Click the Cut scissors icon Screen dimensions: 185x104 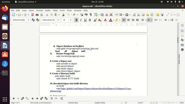coord(47,15)
